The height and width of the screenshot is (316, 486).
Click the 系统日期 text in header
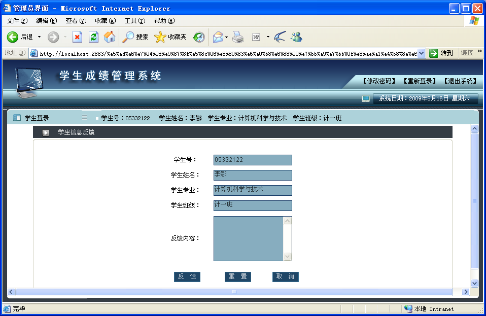(x=424, y=98)
